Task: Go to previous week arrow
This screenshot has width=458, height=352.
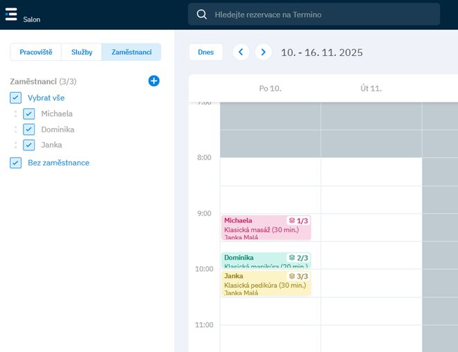Action: (241, 52)
